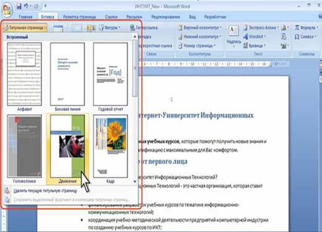Click the heading 'от первого лица'
This screenshot has height=232, width=322.
coord(164,161)
